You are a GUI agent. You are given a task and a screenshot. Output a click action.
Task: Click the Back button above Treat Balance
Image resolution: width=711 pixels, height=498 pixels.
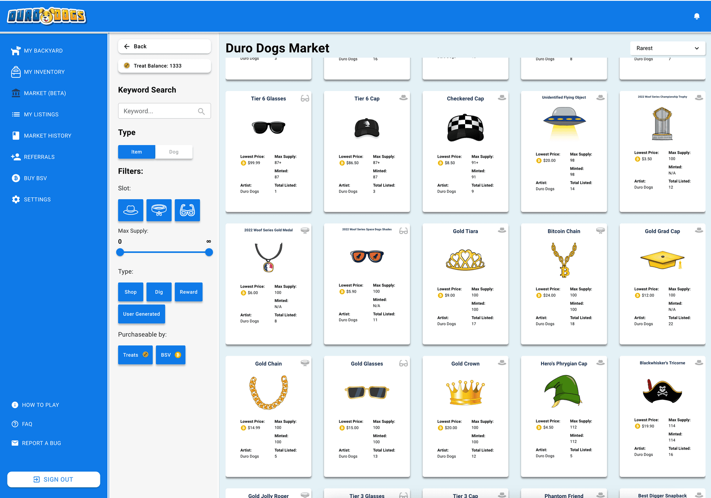point(164,46)
